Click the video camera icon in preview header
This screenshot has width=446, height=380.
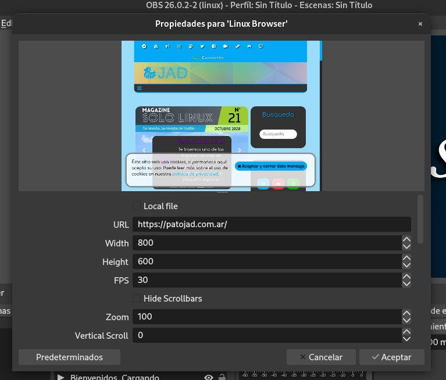(x=226, y=46)
